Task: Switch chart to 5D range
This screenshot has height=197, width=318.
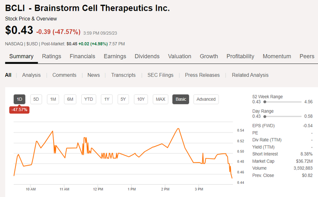Action: 36,99
